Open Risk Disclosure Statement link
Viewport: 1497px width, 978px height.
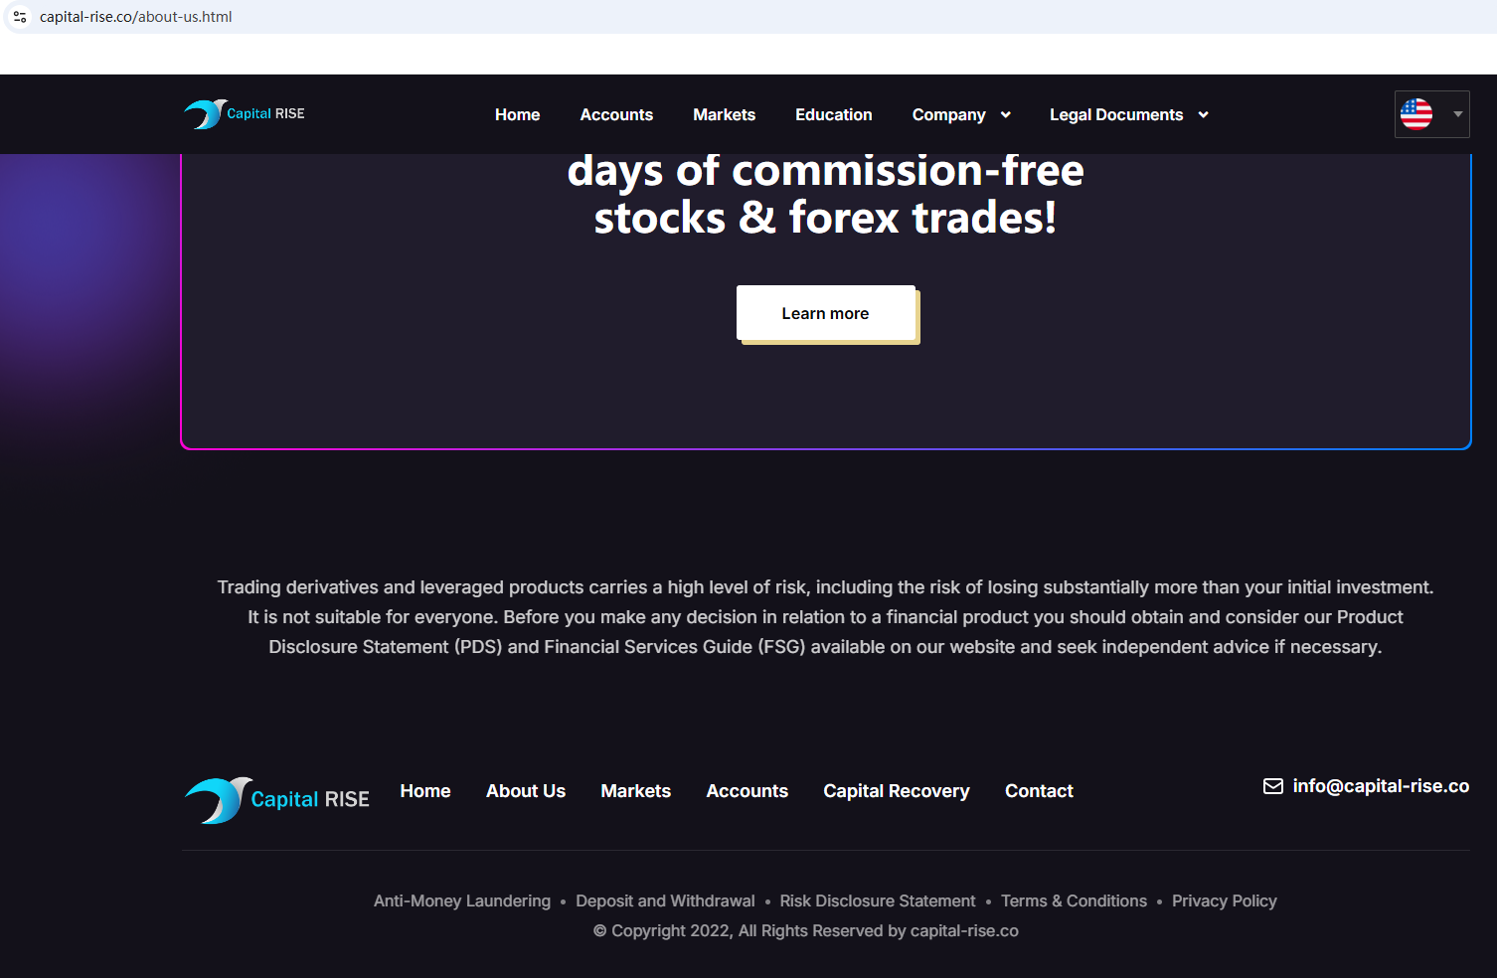[x=878, y=901]
